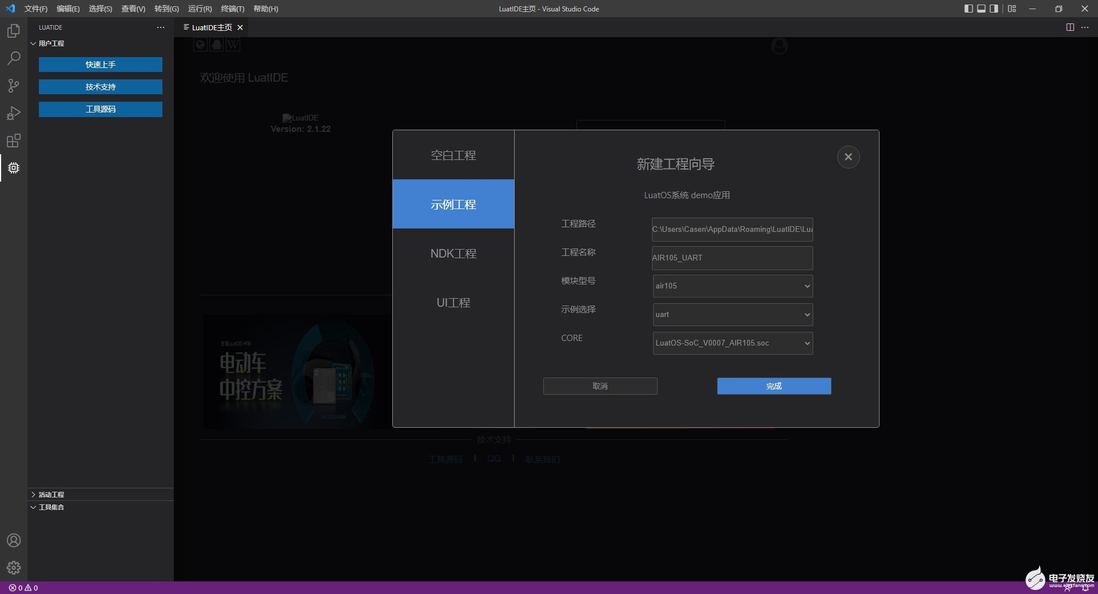Open 编辑(E) menu
This screenshot has height=594, width=1098.
pyautogui.click(x=68, y=9)
